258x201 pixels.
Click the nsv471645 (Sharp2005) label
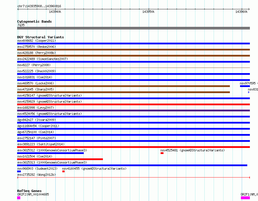(36, 89)
